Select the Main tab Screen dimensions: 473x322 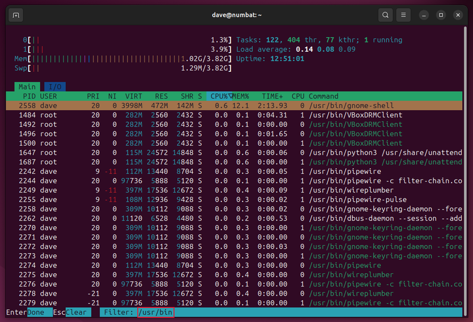(x=27, y=87)
